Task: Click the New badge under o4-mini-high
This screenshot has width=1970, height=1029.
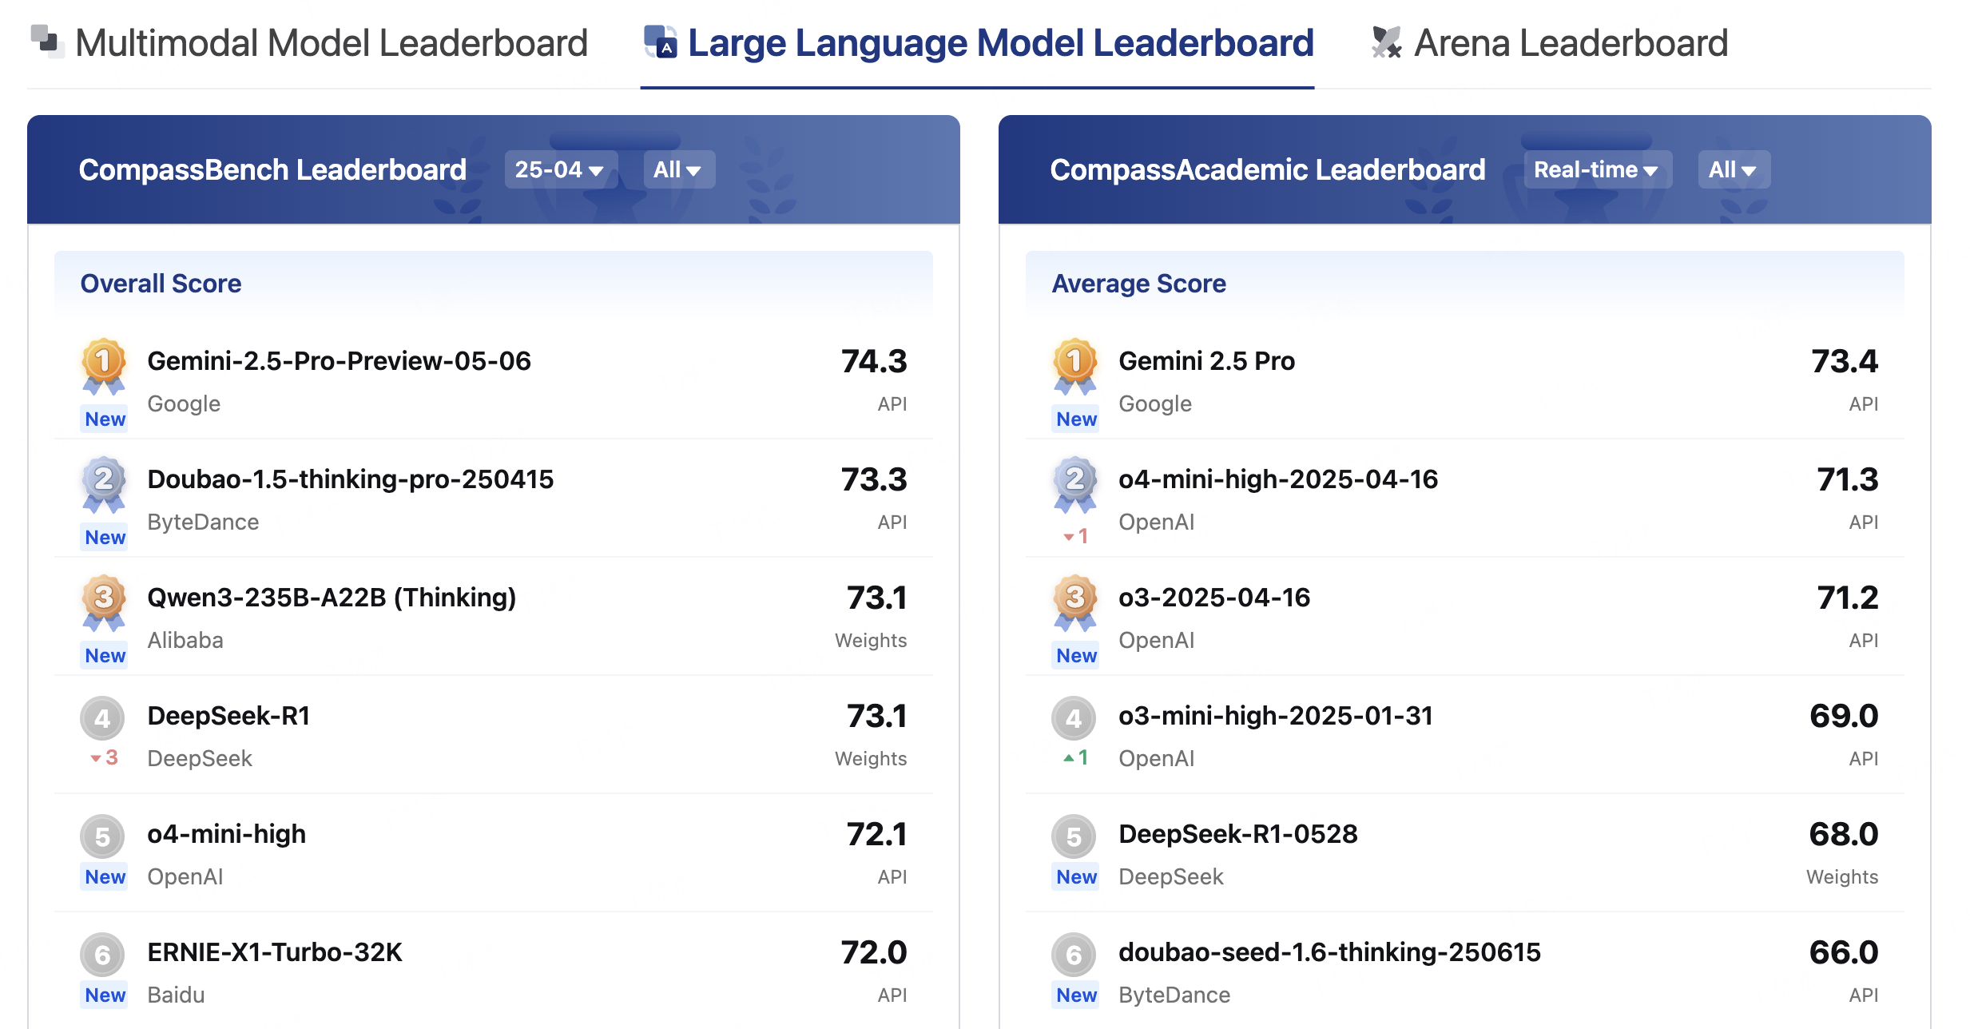Action: click(105, 877)
